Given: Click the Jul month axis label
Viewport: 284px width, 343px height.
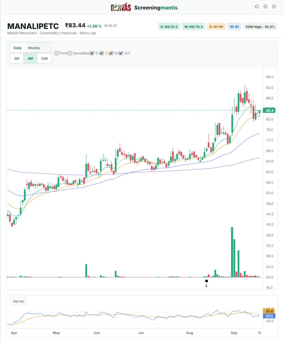Looking at the screenshot, I should coord(141,333).
